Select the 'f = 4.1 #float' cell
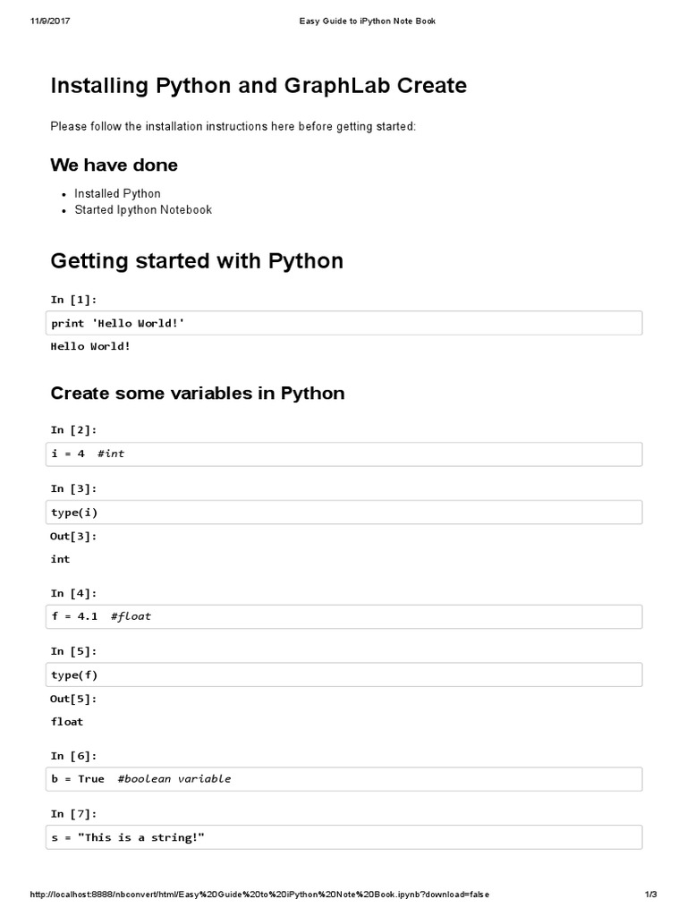 [343, 616]
